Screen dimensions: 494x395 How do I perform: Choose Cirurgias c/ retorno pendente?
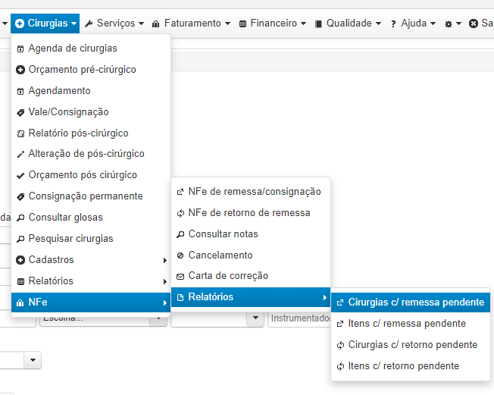(x=411, y=344)
